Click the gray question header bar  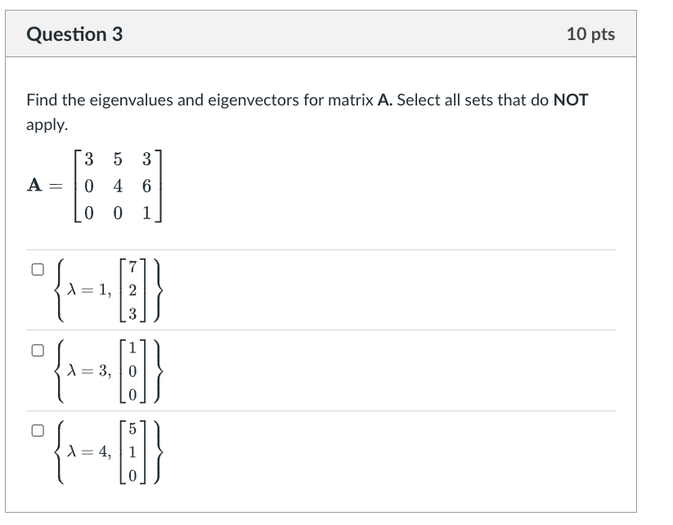click(327, 34)
